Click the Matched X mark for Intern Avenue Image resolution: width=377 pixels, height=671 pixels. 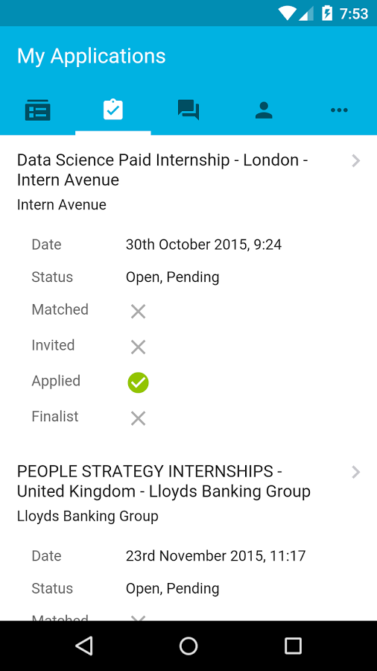pos(138,312)
